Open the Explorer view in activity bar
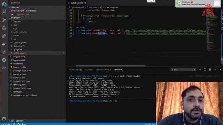Image resolution: width=223 pixels, height=125 pixels. (4, 4)
